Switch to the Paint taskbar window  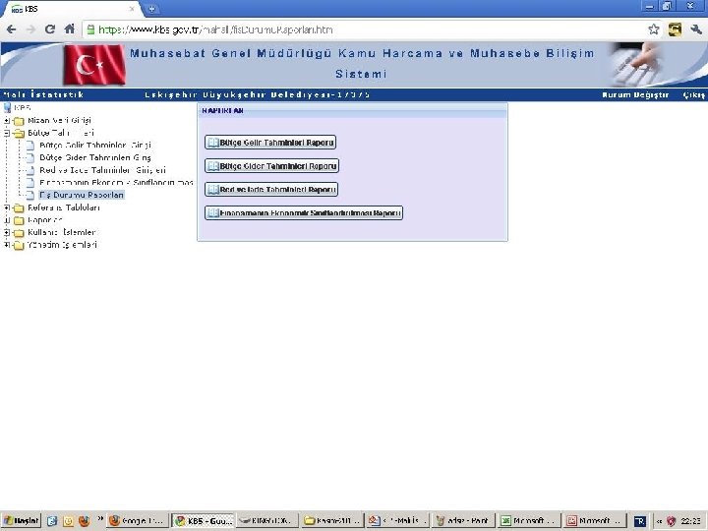(x=463, y=520)
